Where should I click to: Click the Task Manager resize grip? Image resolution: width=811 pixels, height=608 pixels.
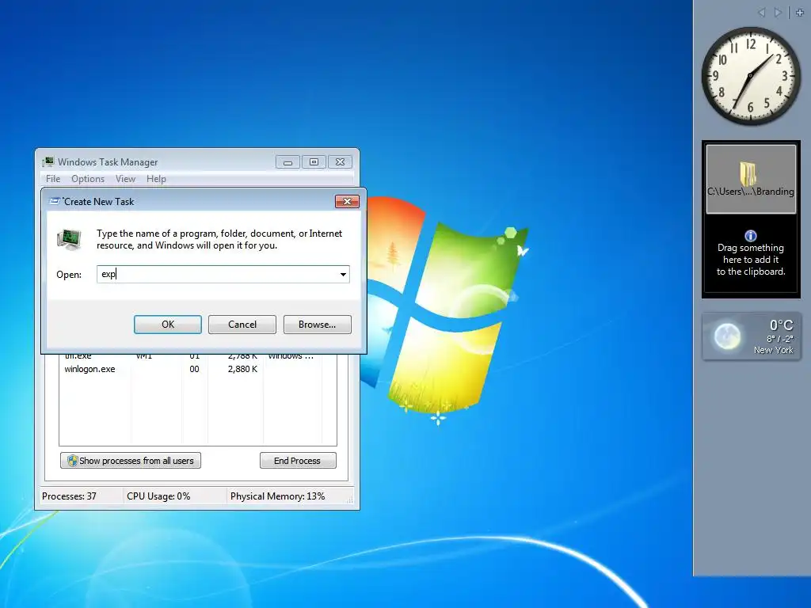pos(350,500)
